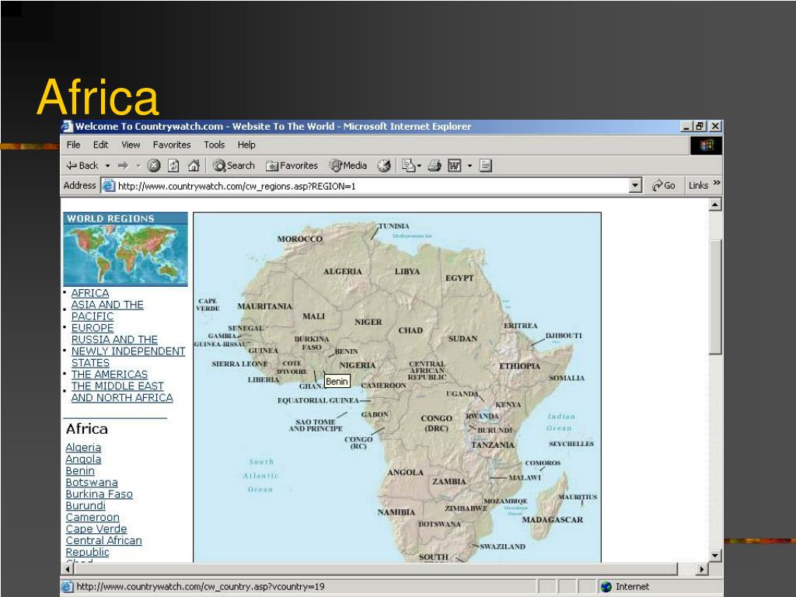Go to the Home page icon
Viewport: 796px width, 597px height.
(194, 166)
